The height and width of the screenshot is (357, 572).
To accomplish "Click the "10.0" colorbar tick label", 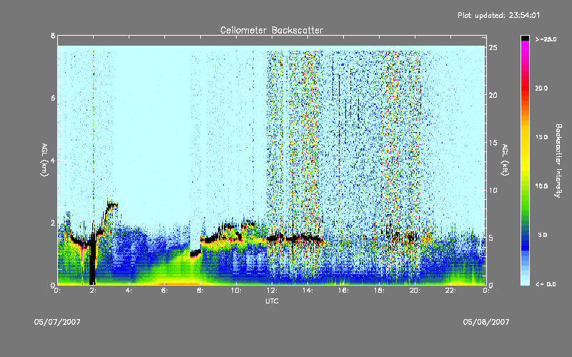I will [x=541, y=186].
